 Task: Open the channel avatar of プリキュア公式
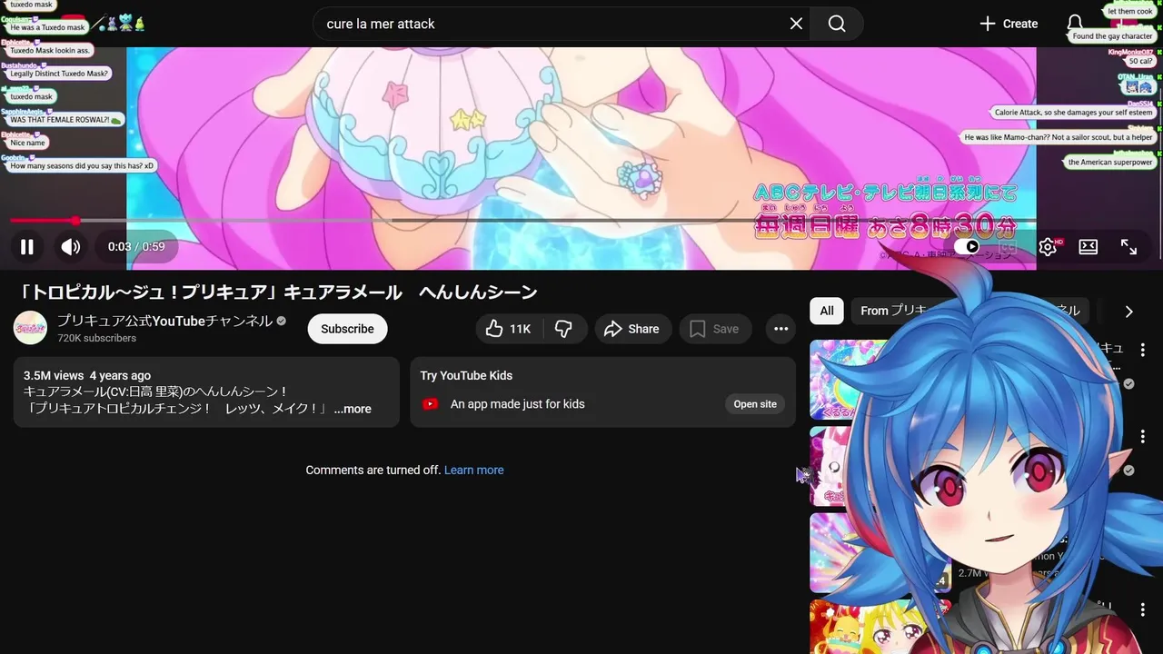pyautogui.click(x=30, y=328)
